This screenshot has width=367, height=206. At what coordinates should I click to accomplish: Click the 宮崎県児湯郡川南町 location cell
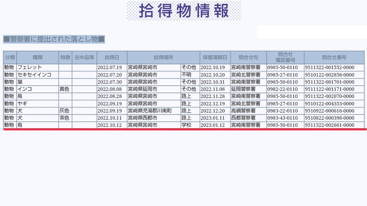(x=154, y=110)
